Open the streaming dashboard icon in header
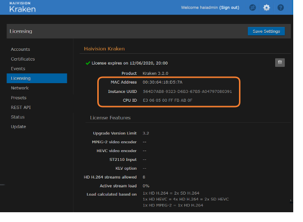The width and height of the screenshot is (303, 222). tap(253, 7)
